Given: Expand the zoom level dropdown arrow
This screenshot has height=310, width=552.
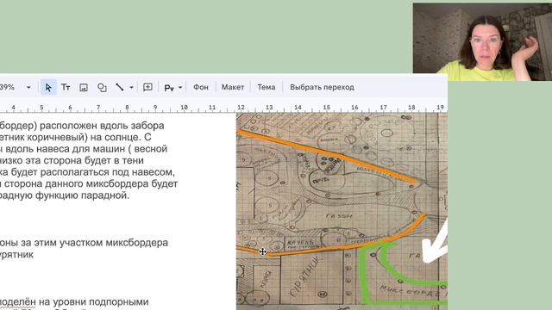Looking at the screenshot, I should 28,87.
